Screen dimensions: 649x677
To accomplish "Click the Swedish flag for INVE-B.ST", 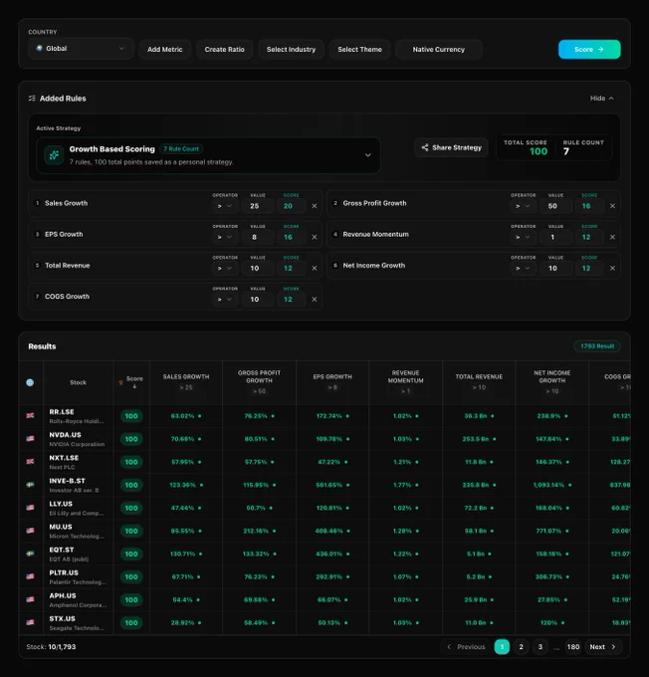I will coord(30,485).
